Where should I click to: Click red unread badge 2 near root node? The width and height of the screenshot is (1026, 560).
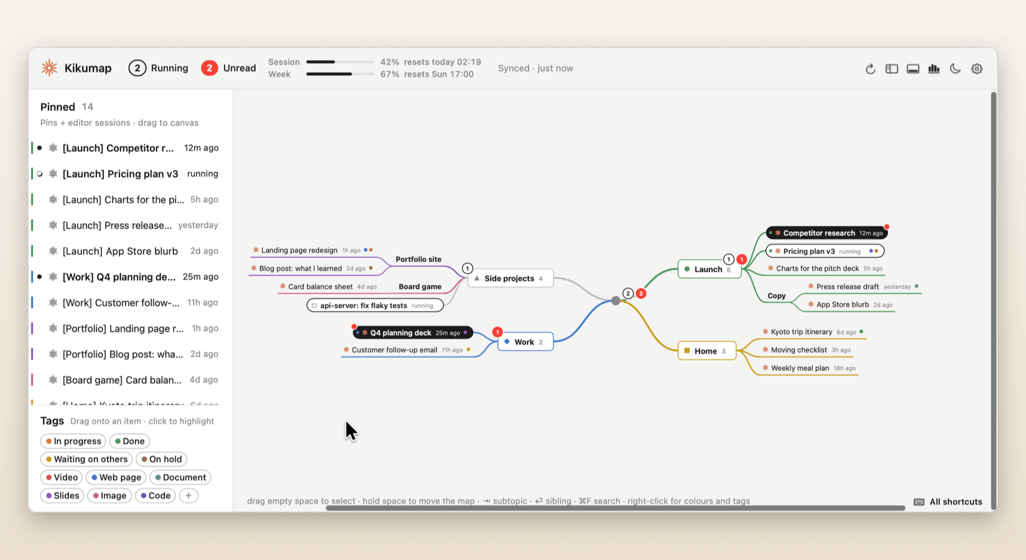[x=641, y=294]
